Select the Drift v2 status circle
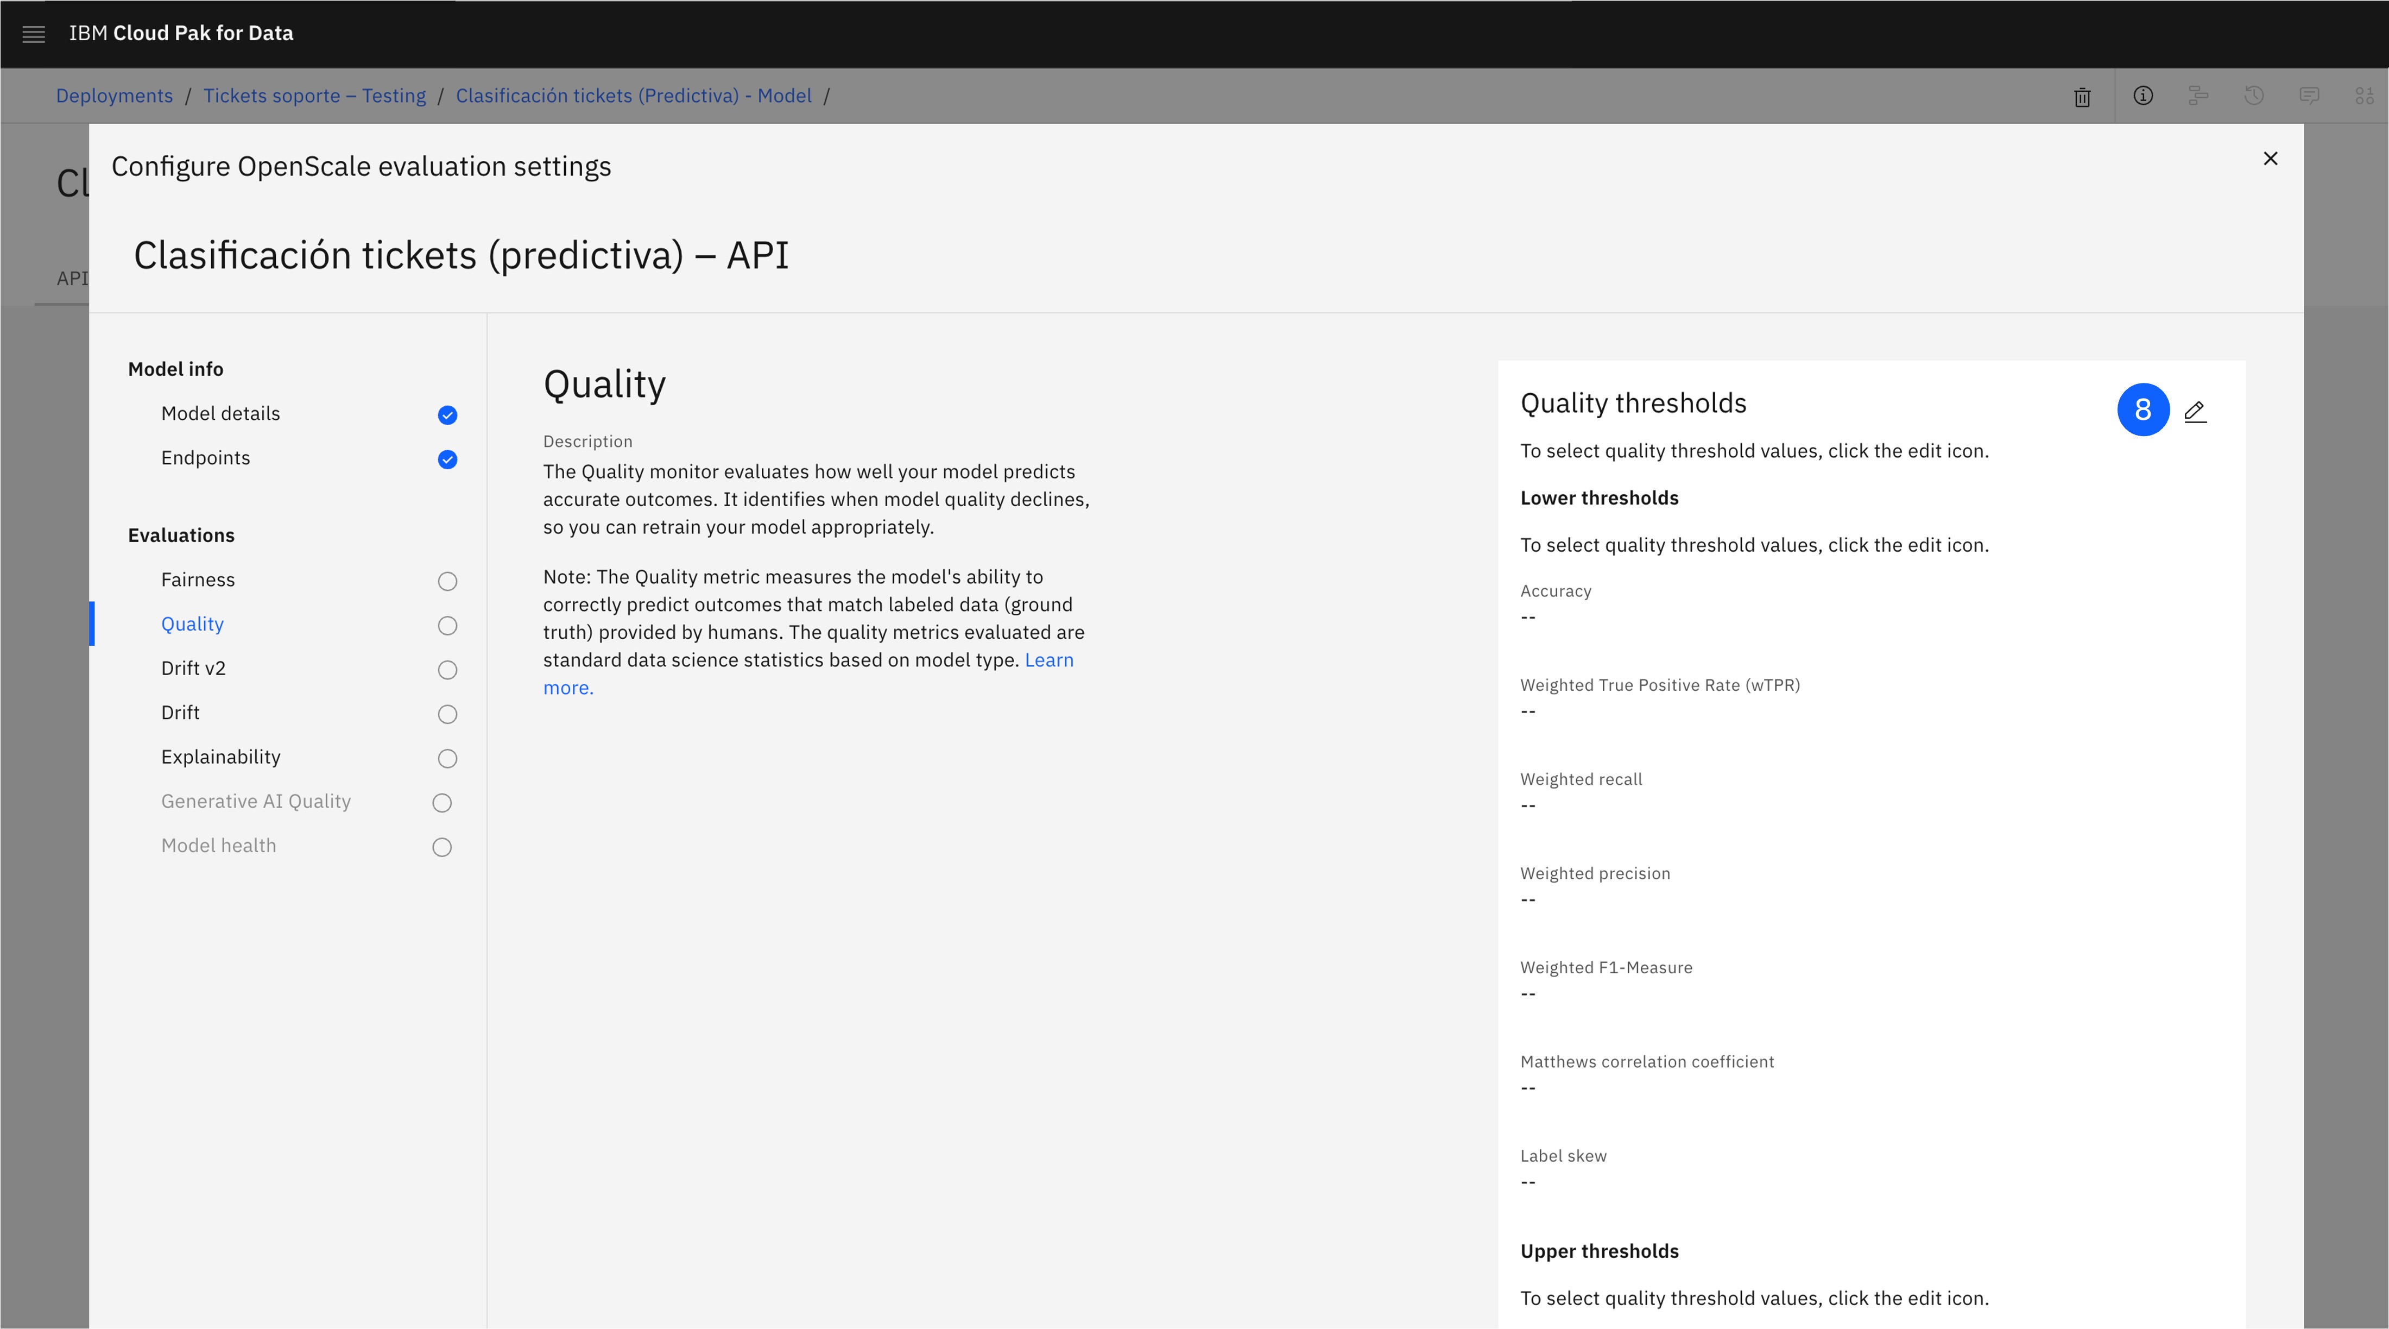 (x=447, y=670)
